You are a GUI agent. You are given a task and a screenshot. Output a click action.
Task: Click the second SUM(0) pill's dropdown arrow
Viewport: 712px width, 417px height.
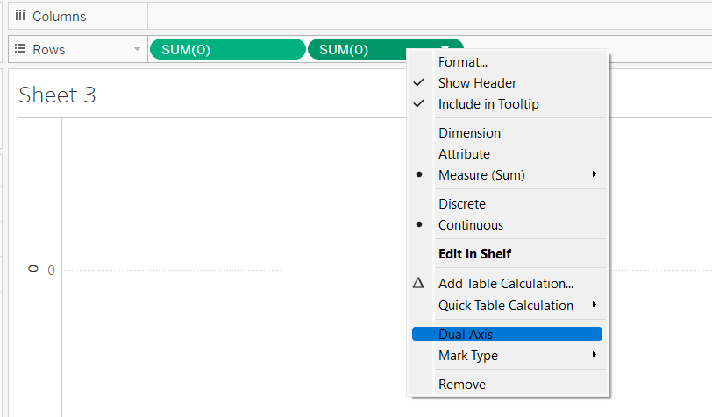445,49
